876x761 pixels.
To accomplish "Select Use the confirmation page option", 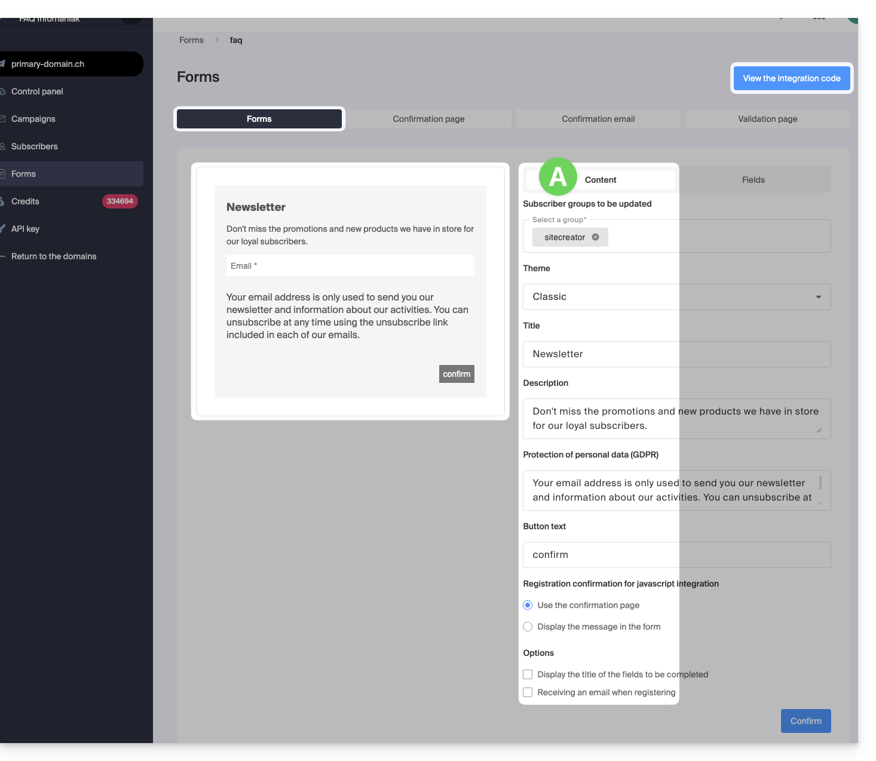I will pos(528,605).
